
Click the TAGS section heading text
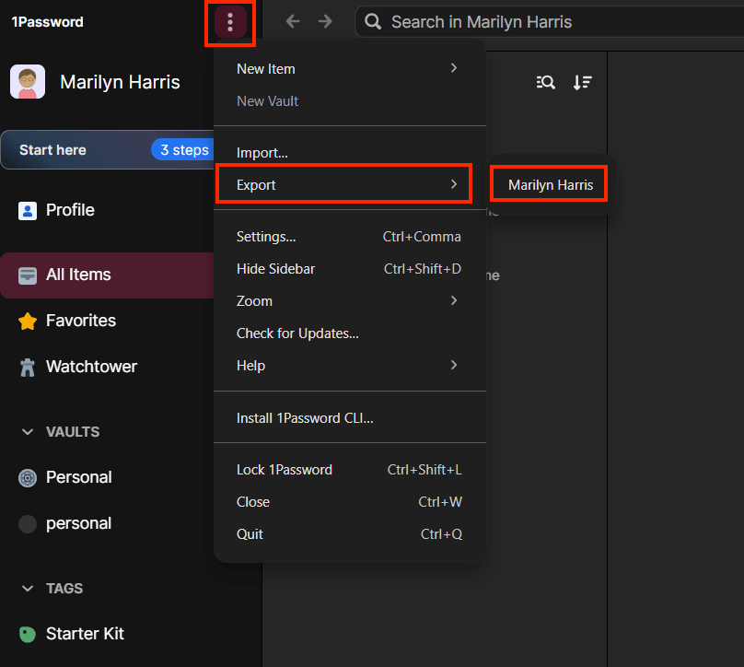[x=64, y=589]
